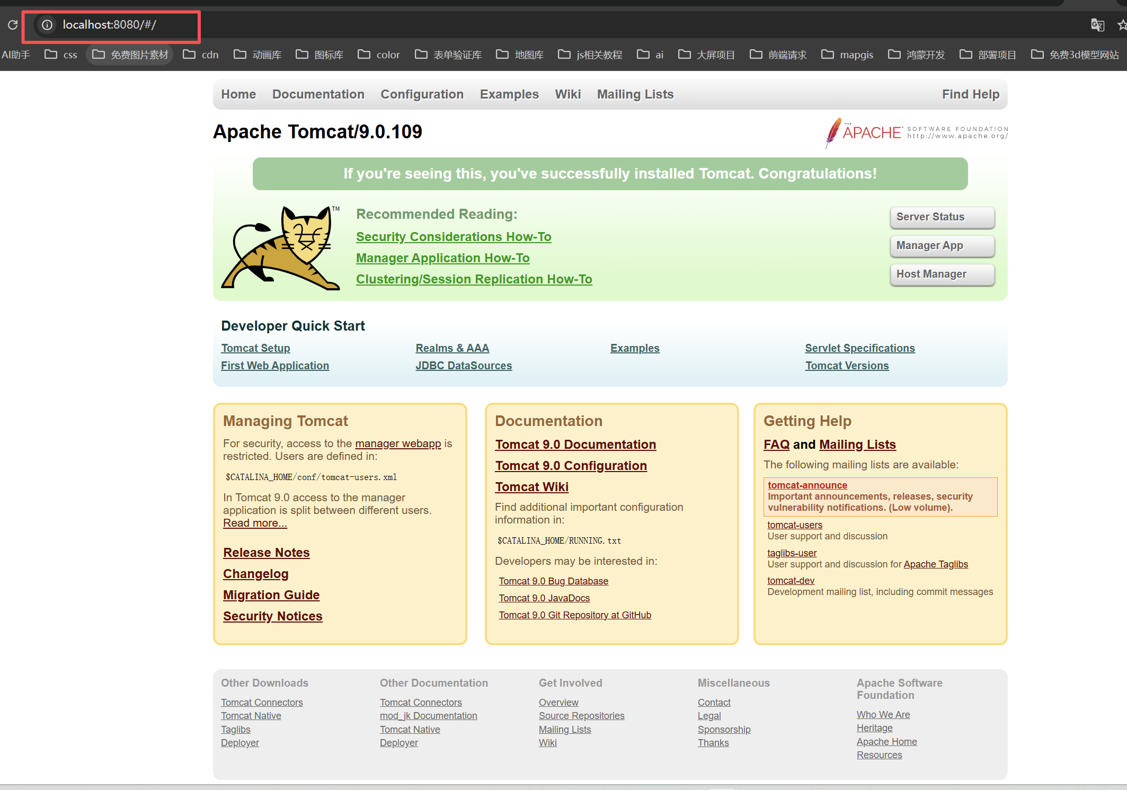Click Find Help in the navigation bar
Viewport: 1127px width, 790px height.
[971, 94]
